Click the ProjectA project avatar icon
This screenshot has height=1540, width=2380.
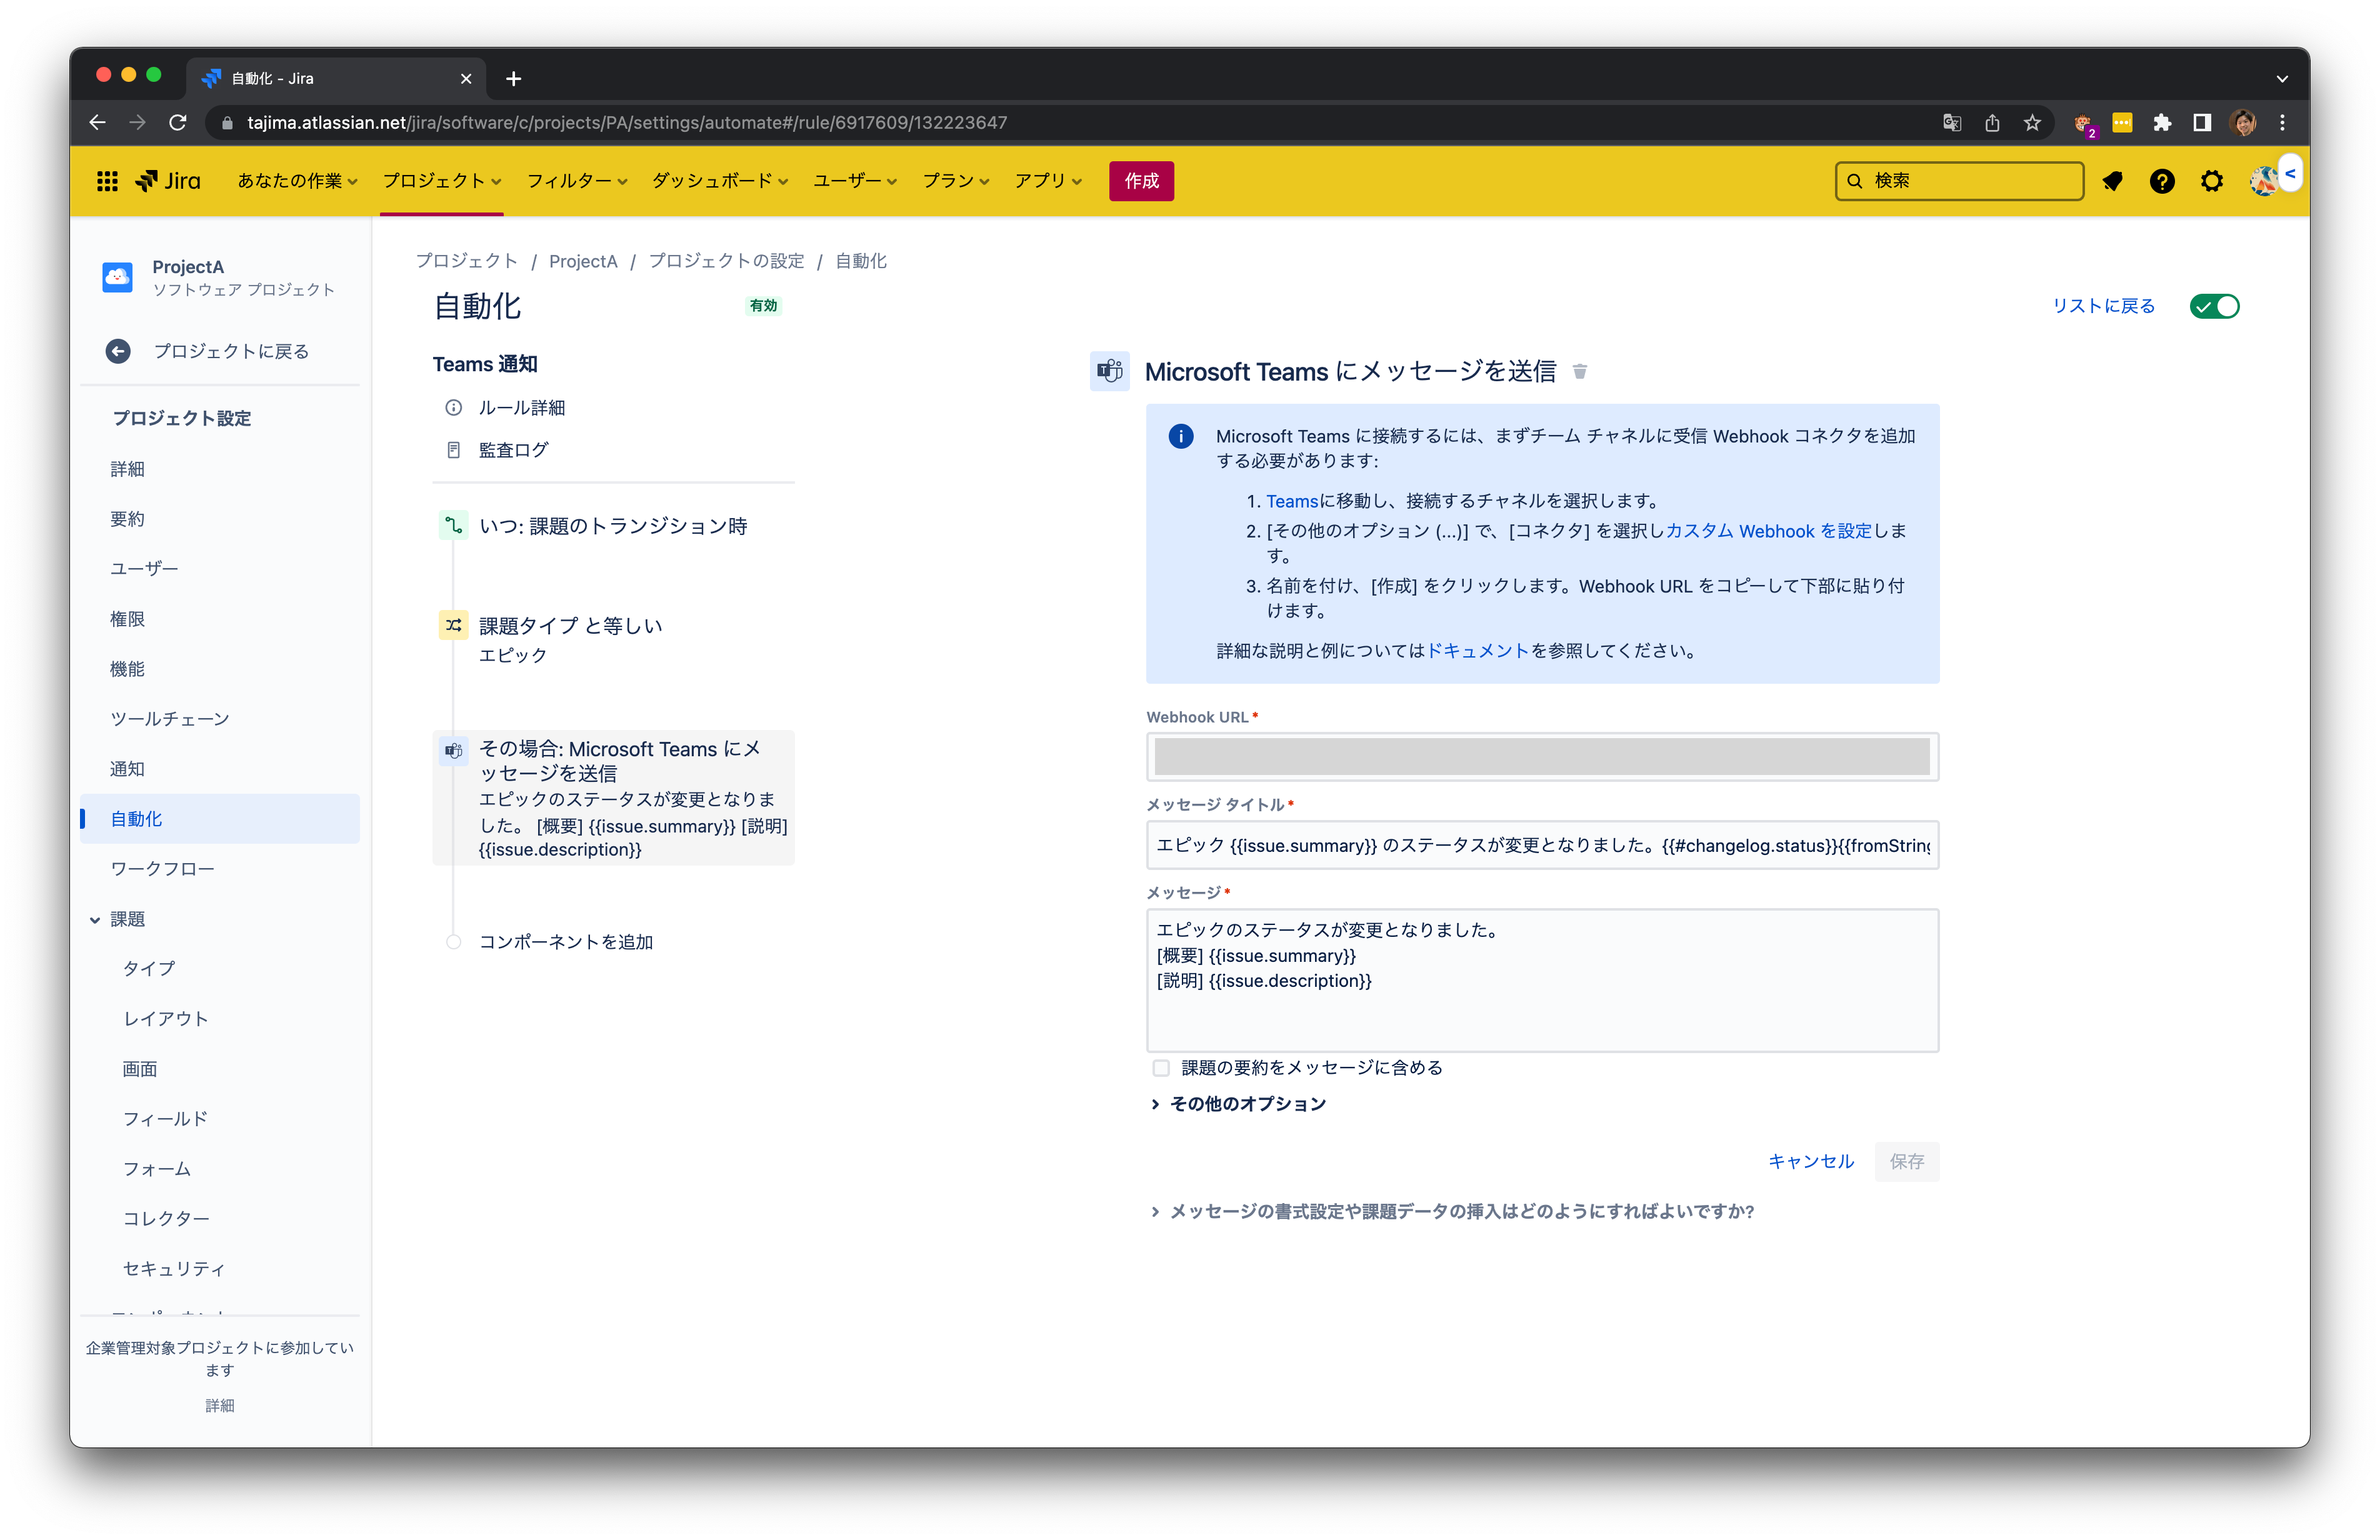pos(117,277)
